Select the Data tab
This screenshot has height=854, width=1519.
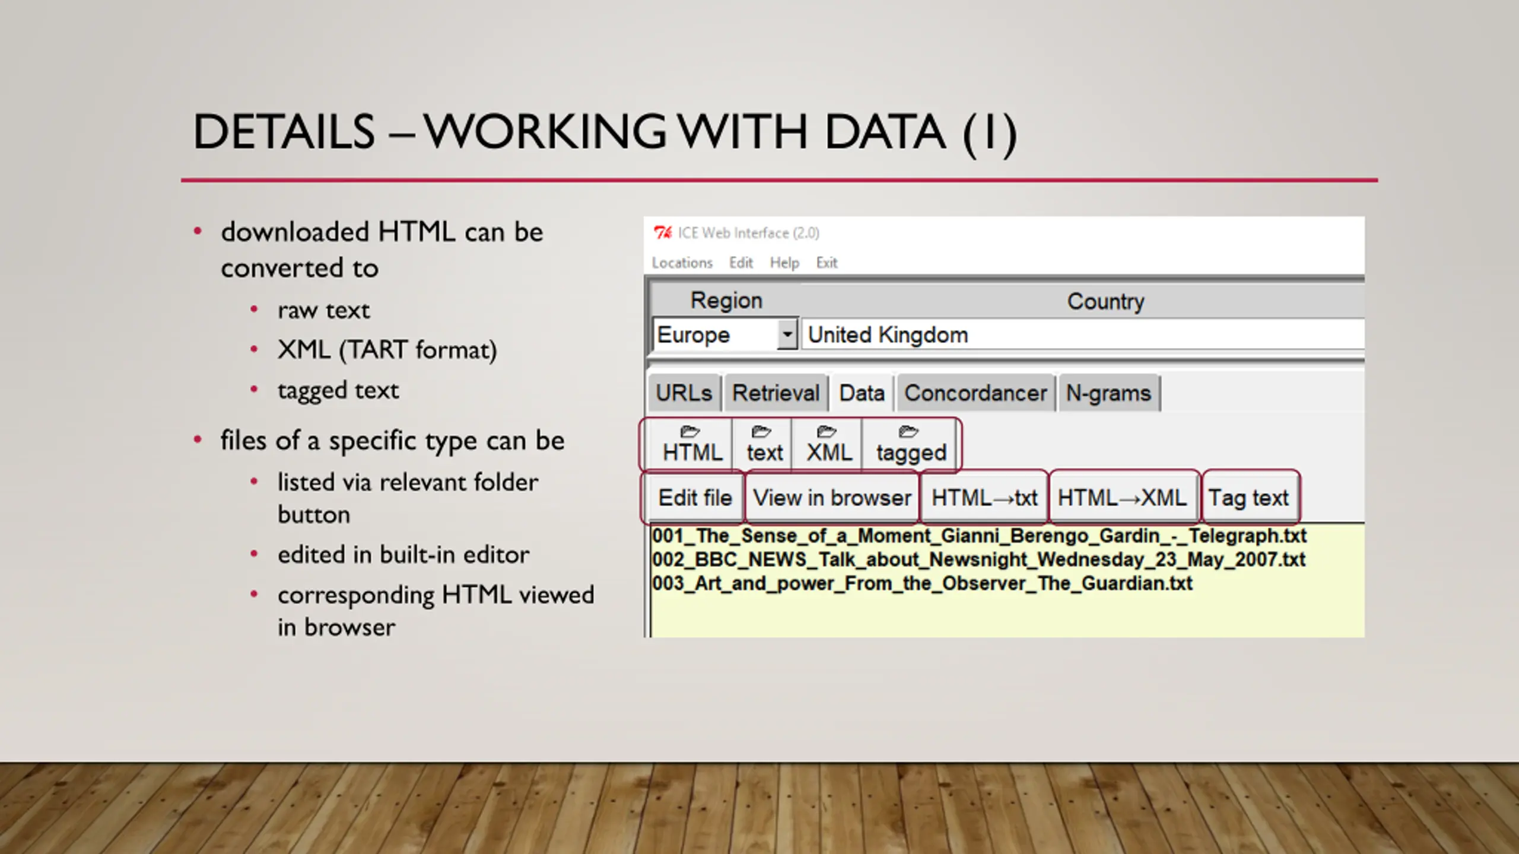[862, 393]
